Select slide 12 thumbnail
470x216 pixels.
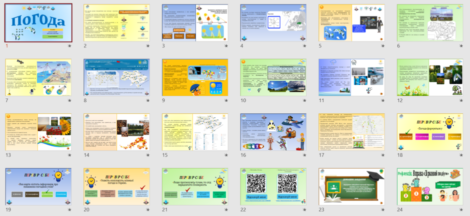tap(430, 77)
